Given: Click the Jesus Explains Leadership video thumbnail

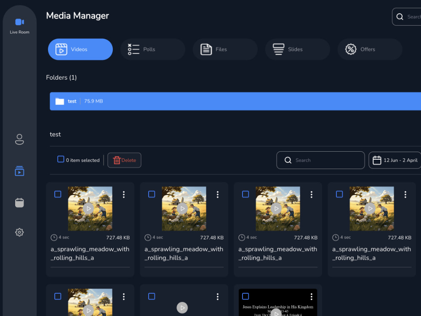Looking at the screenshot, I should tap(278, 303).
